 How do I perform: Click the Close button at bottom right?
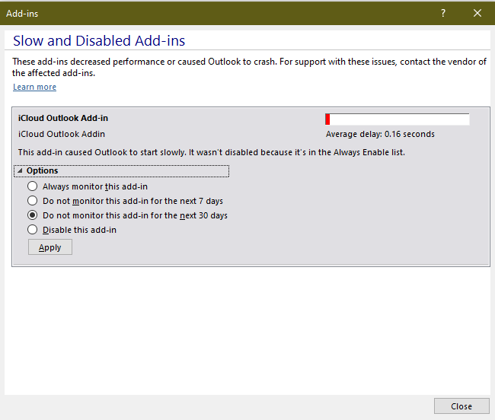(x=461, y=406)
